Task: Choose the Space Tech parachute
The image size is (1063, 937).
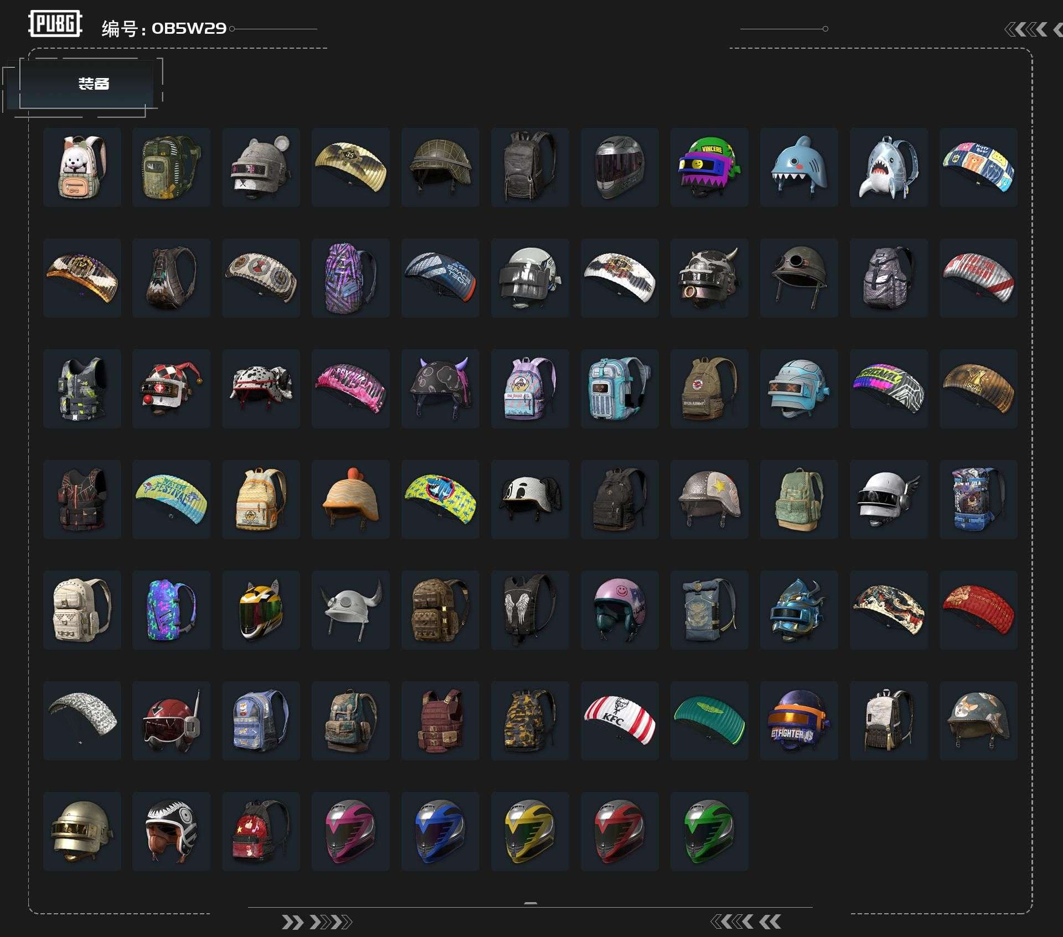Action: click(440, 277)
